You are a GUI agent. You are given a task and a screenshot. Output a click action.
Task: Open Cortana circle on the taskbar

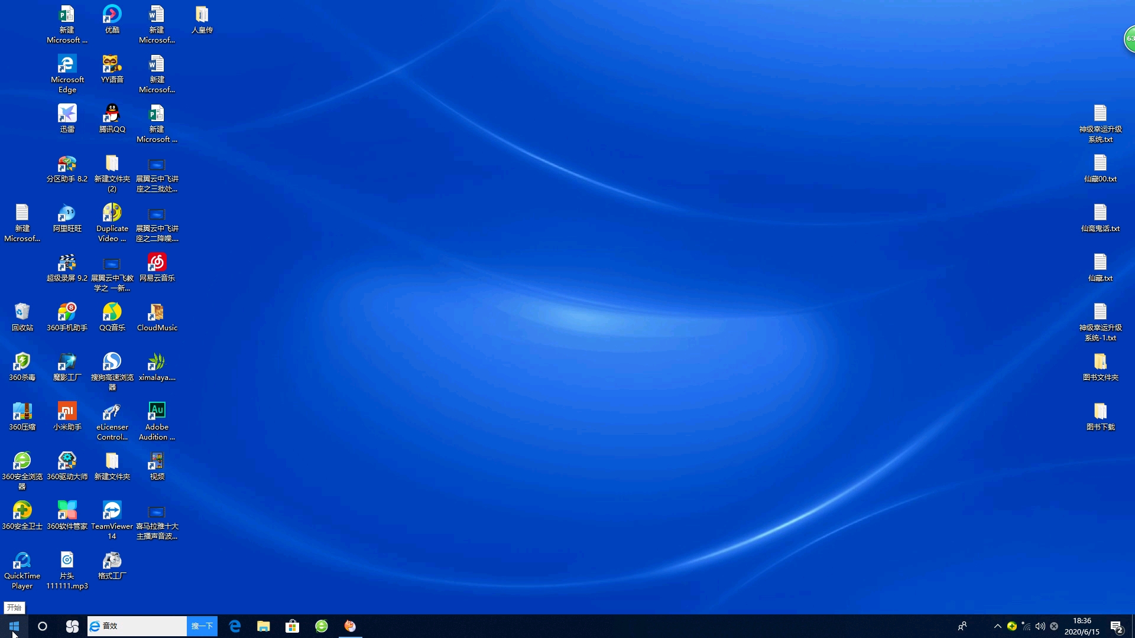[x=43, y=626]
